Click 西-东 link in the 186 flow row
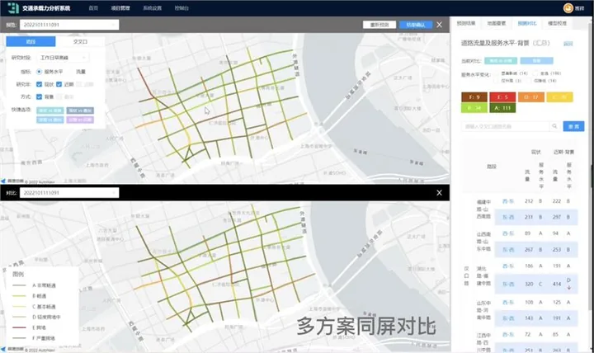This screenshot has height=353, width=594. coord(507,266)
